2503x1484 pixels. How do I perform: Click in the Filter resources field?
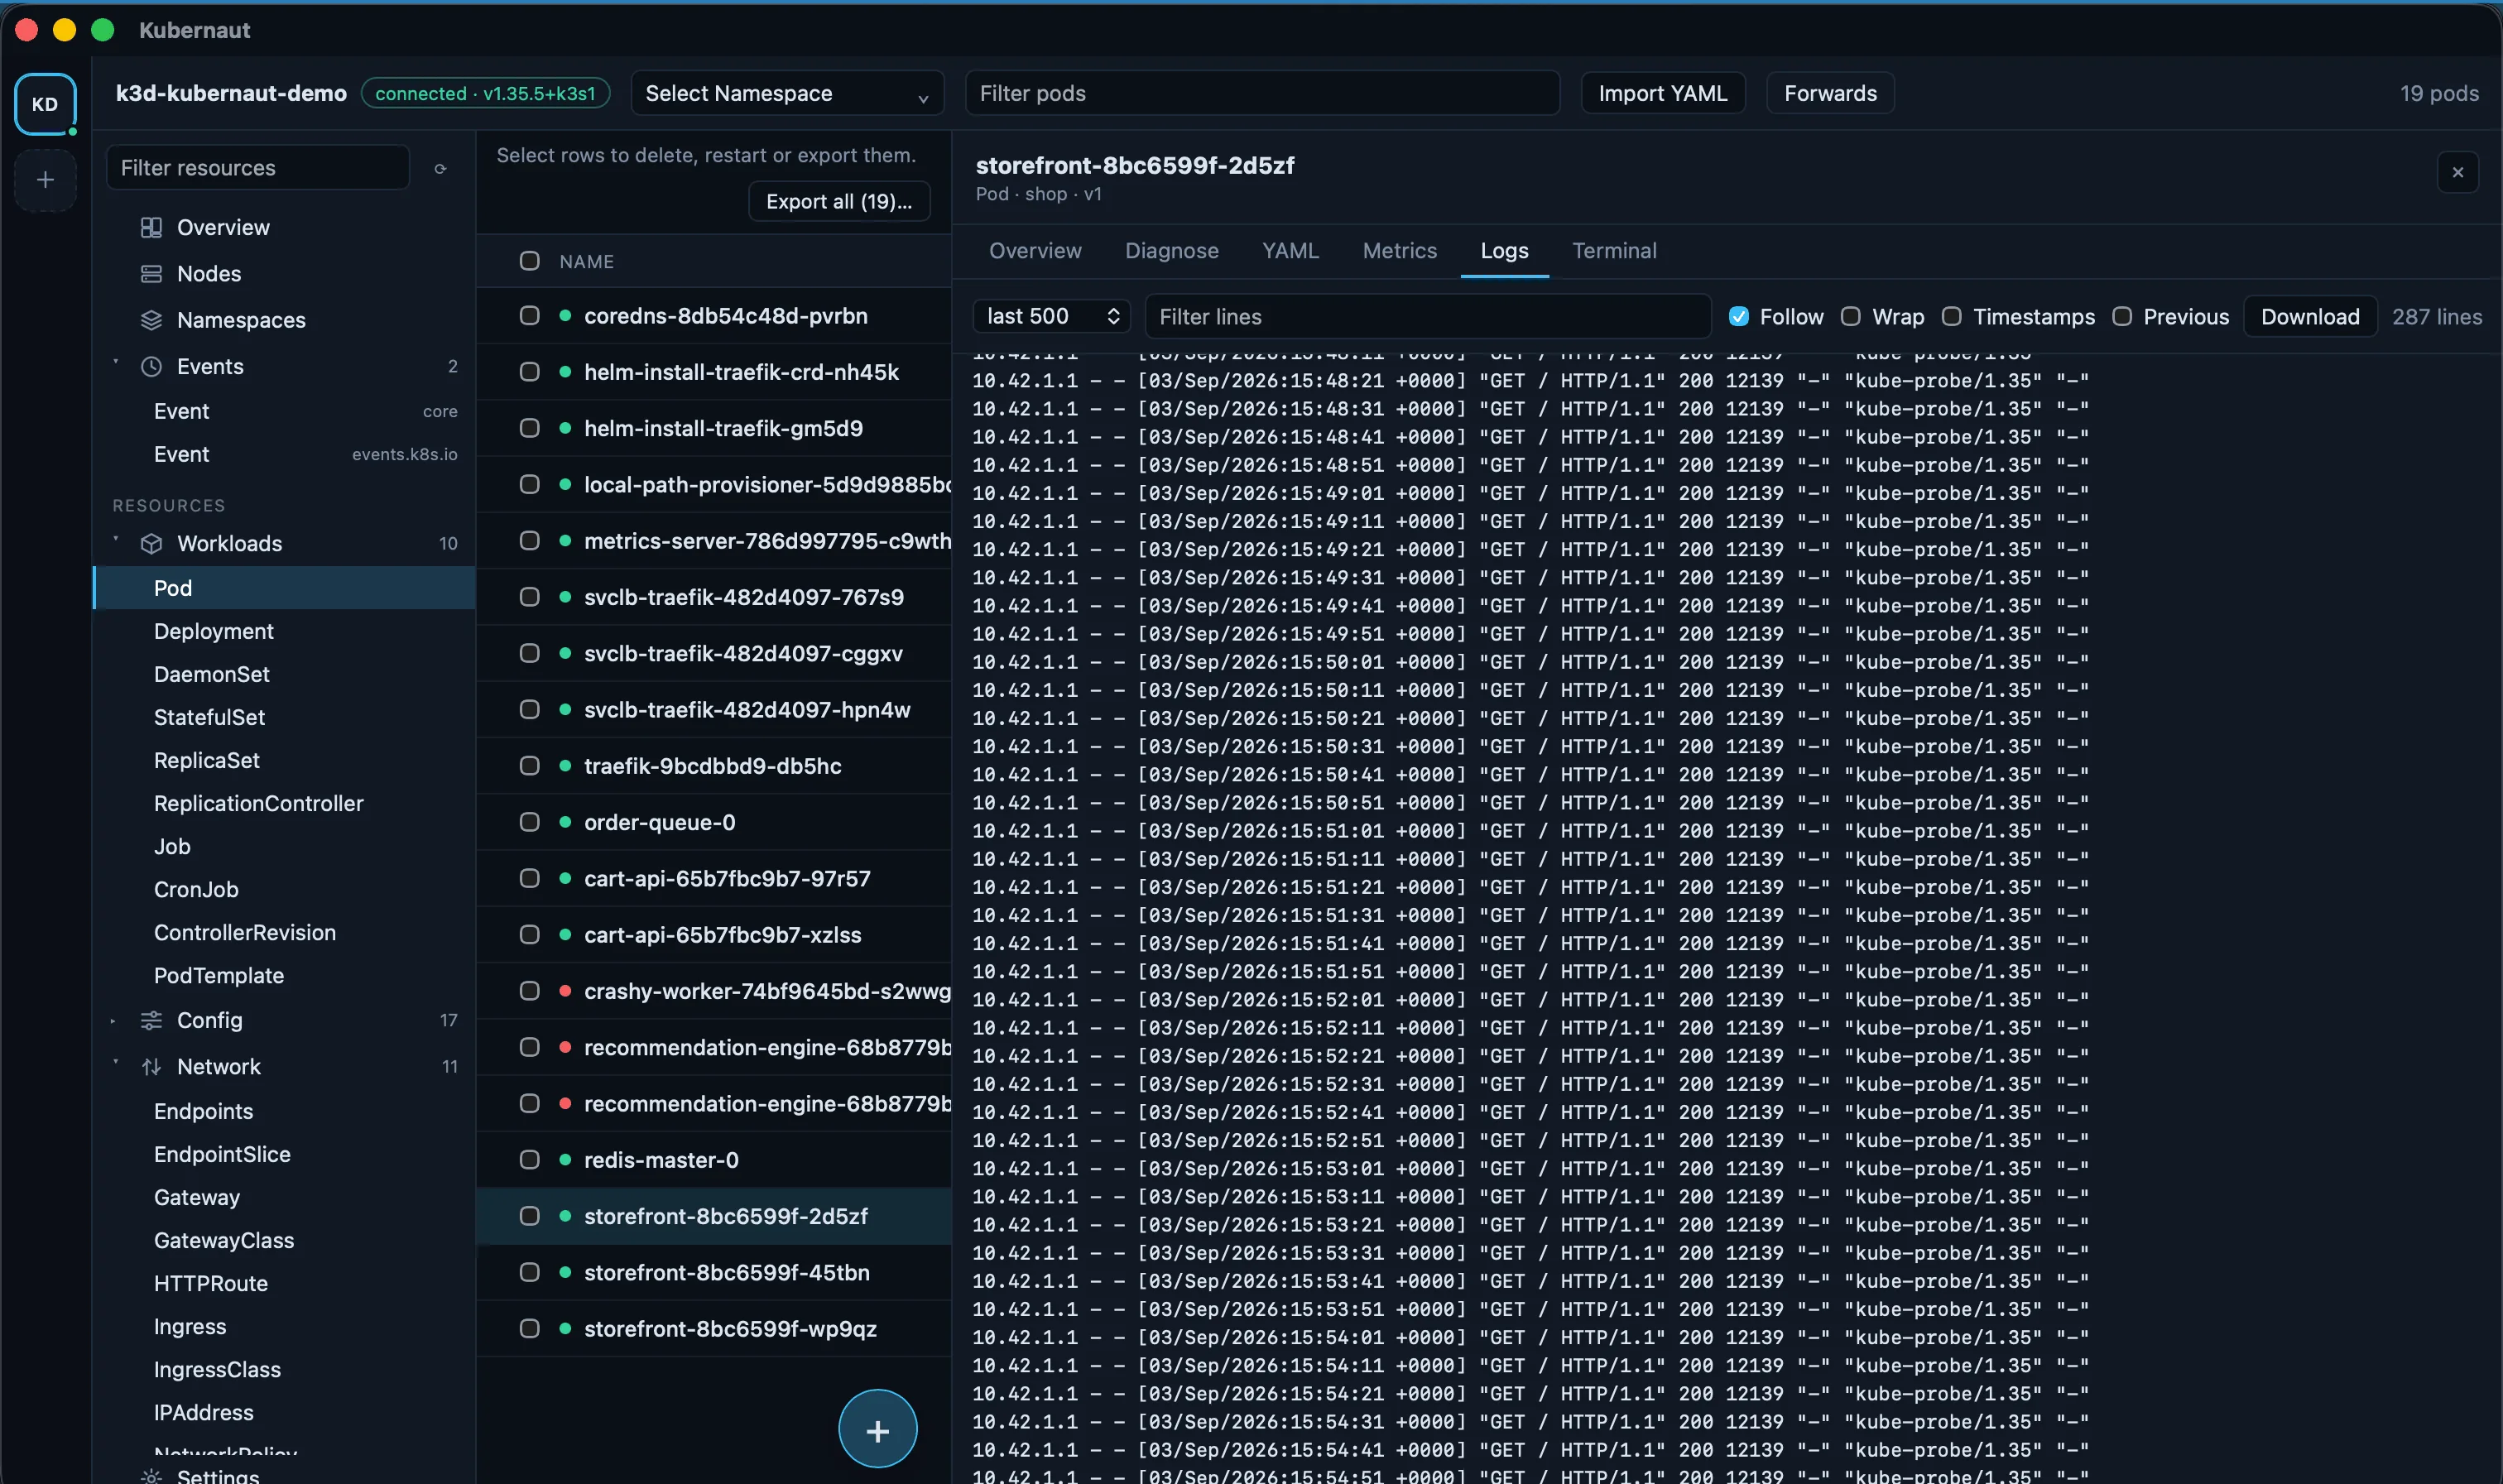(x=258, y=168)
